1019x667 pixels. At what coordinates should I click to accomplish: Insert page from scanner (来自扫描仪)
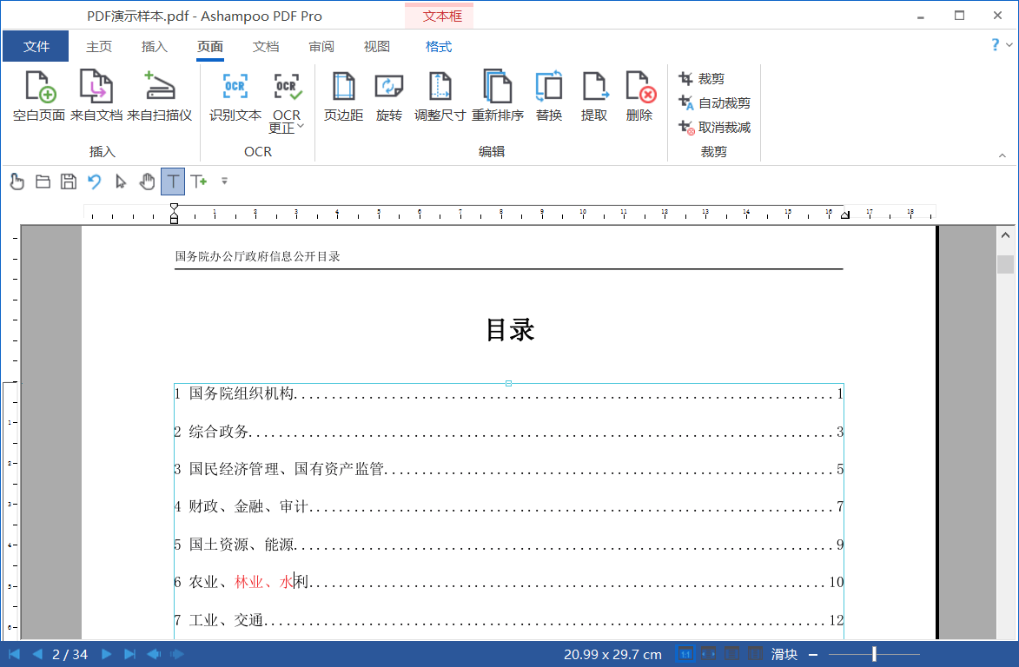pyautogui.click(x=159, y=96)
